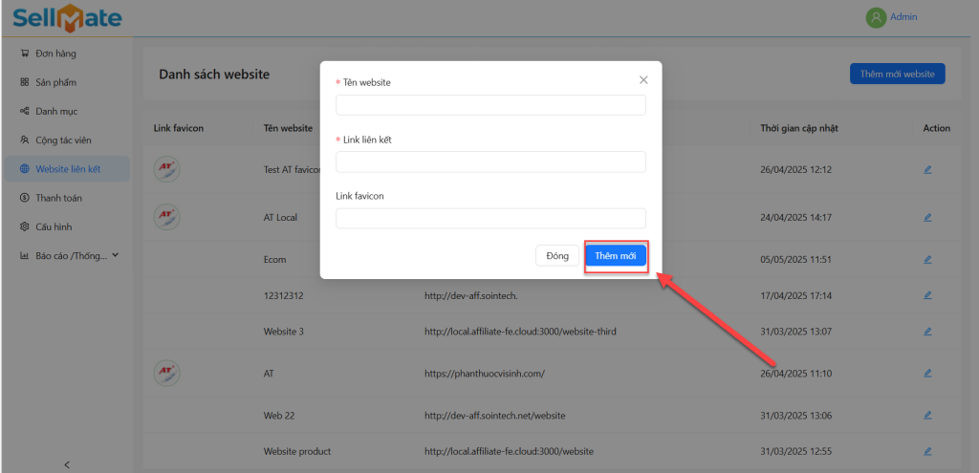Navigate to Thanh toán section
This screenshot has width=979, height=473.
58,198
